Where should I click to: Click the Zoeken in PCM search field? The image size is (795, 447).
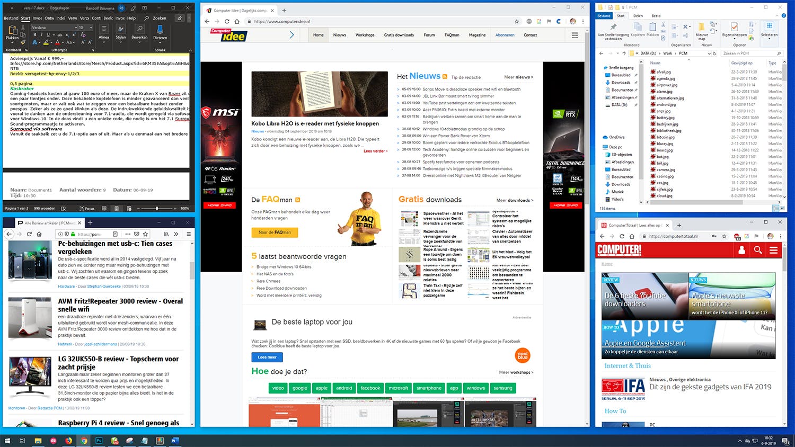751,53
